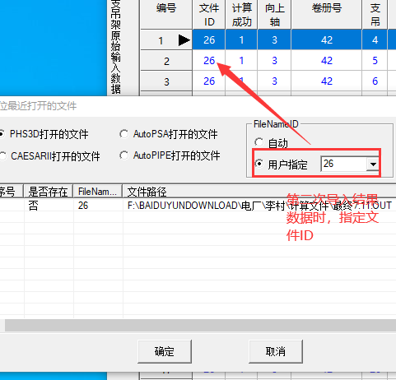
Task: Click the FileNam... column header
Action: [98, 192]
